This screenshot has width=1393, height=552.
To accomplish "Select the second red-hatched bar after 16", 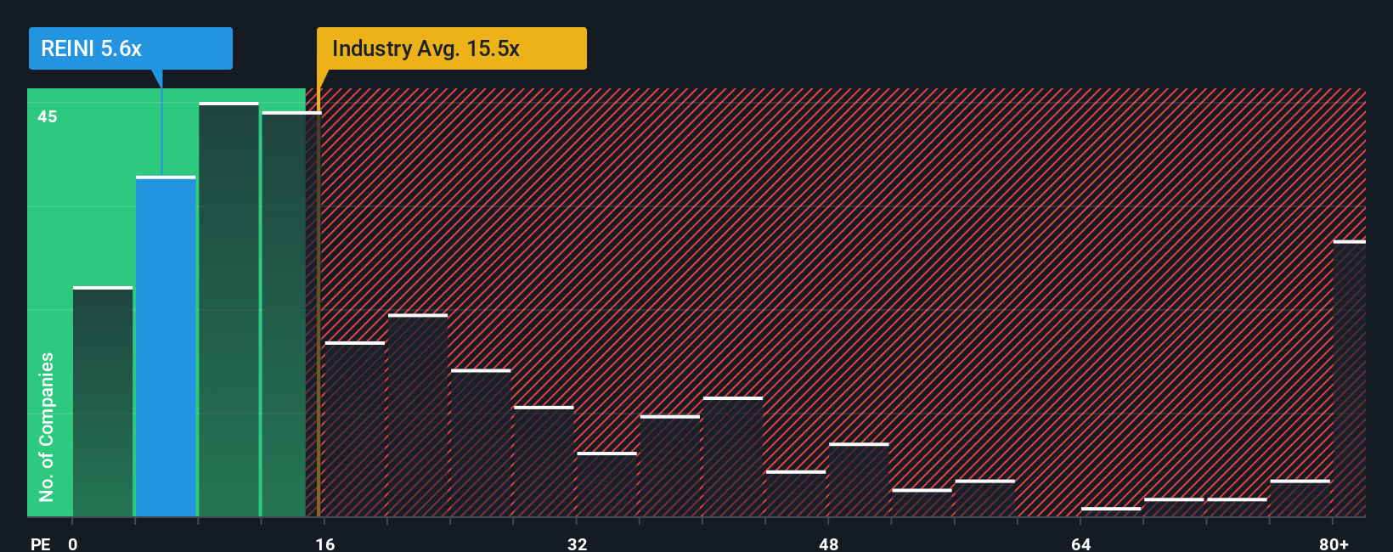I will pos(418,415).
